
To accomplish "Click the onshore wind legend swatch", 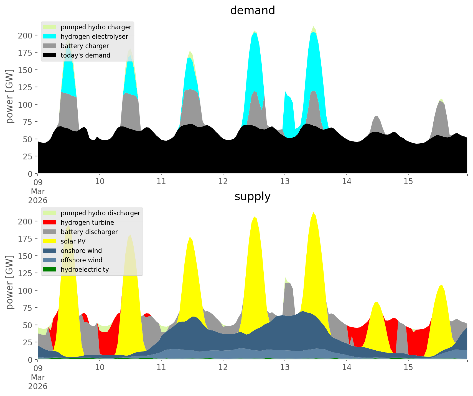I will pos(50,251).
